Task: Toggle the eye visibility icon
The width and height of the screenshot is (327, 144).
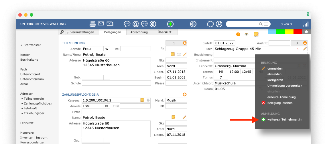Action: click(x=247, y=34)
